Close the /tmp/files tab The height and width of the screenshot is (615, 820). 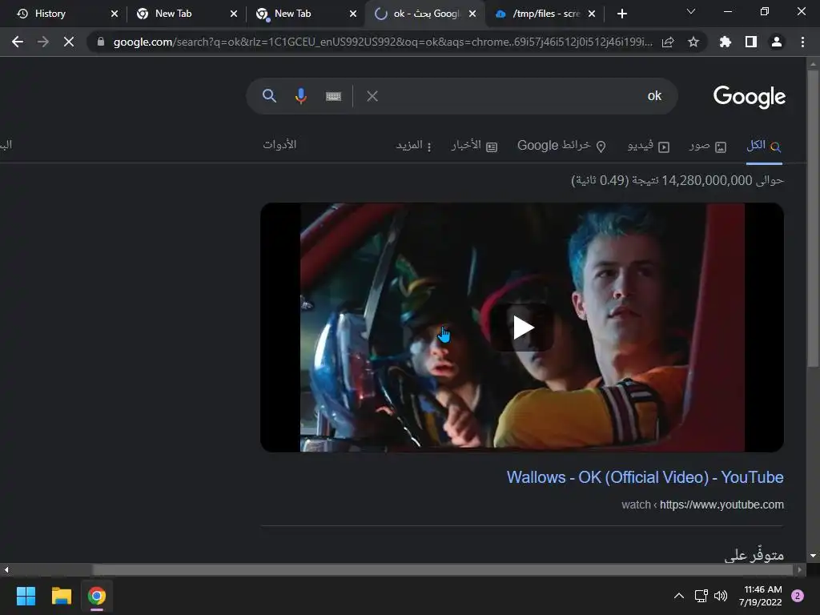click(592, 14)
